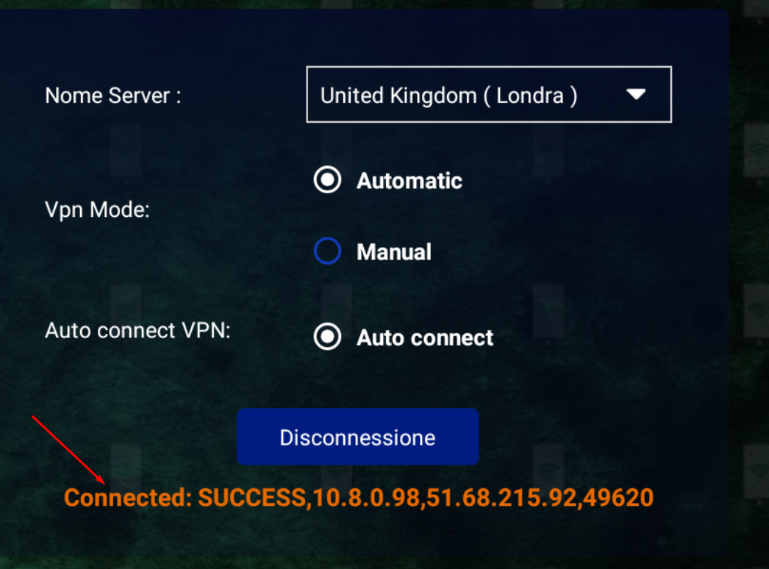
Task: Toggle the Auto connect radio button
Action: pos(327,337)
